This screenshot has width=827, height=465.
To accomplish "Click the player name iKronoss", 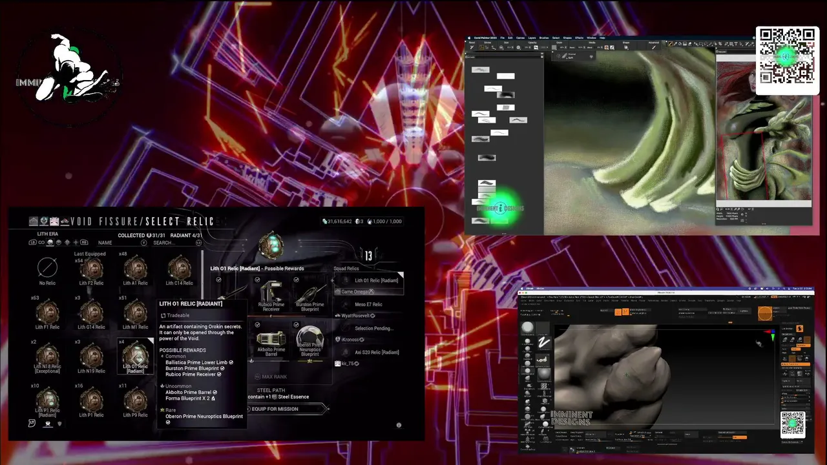I will pos(351,340).
